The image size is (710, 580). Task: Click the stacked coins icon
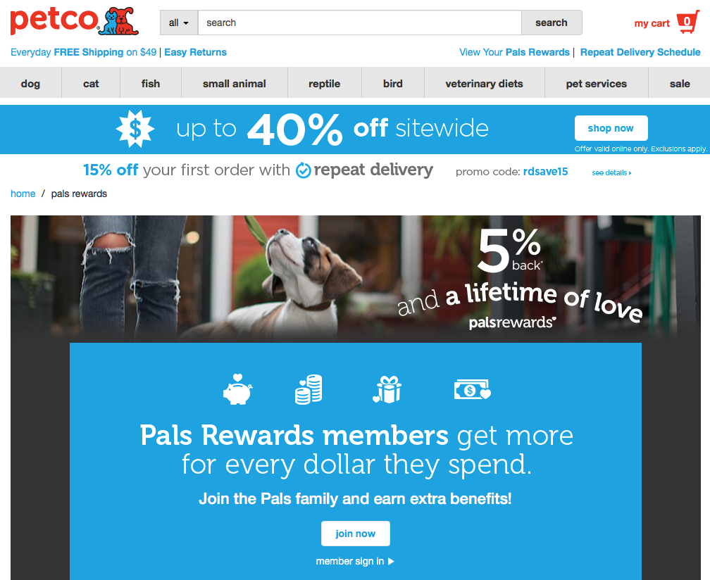click(309, 389)
